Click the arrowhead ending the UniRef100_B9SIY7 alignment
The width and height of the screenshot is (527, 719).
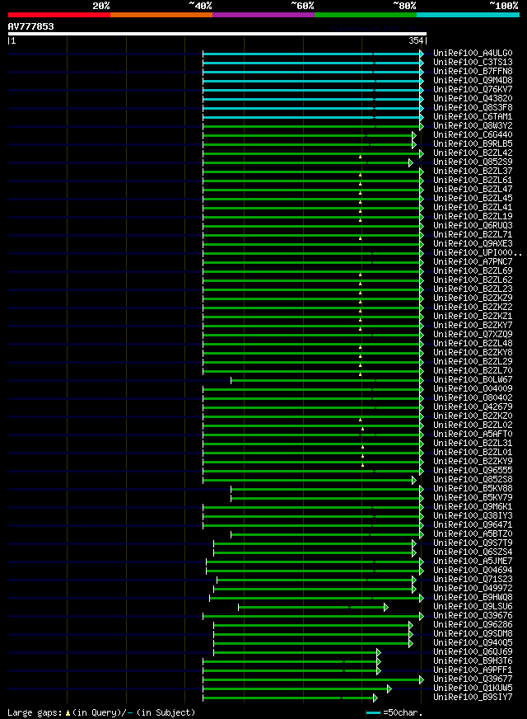375,698
